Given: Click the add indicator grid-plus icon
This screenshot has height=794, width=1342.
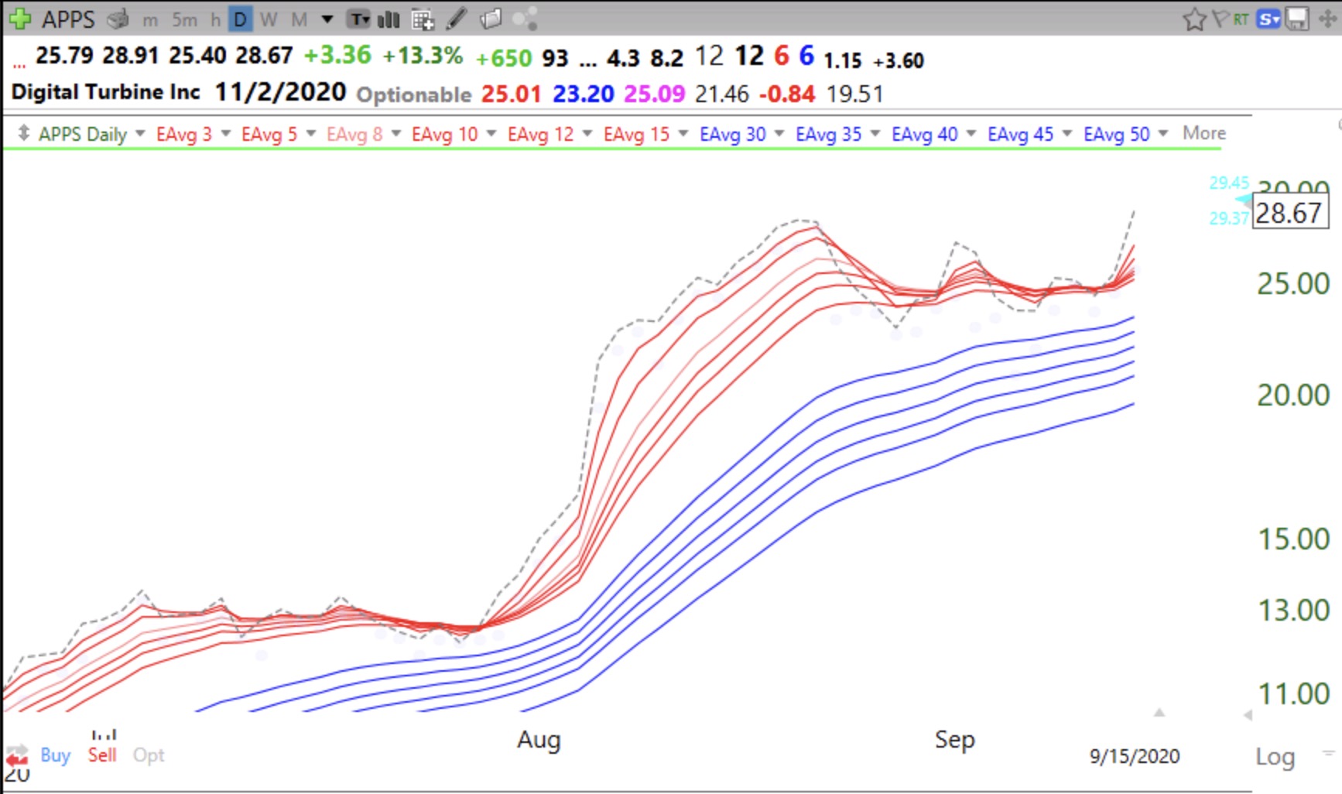Looking at the screenshot, I should click(423, 19).
